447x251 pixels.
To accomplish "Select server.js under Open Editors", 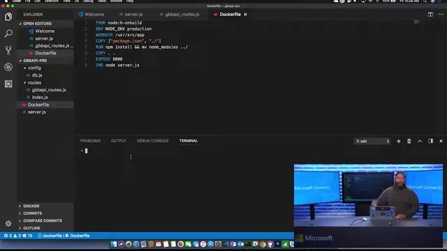I will pos(44,38).
